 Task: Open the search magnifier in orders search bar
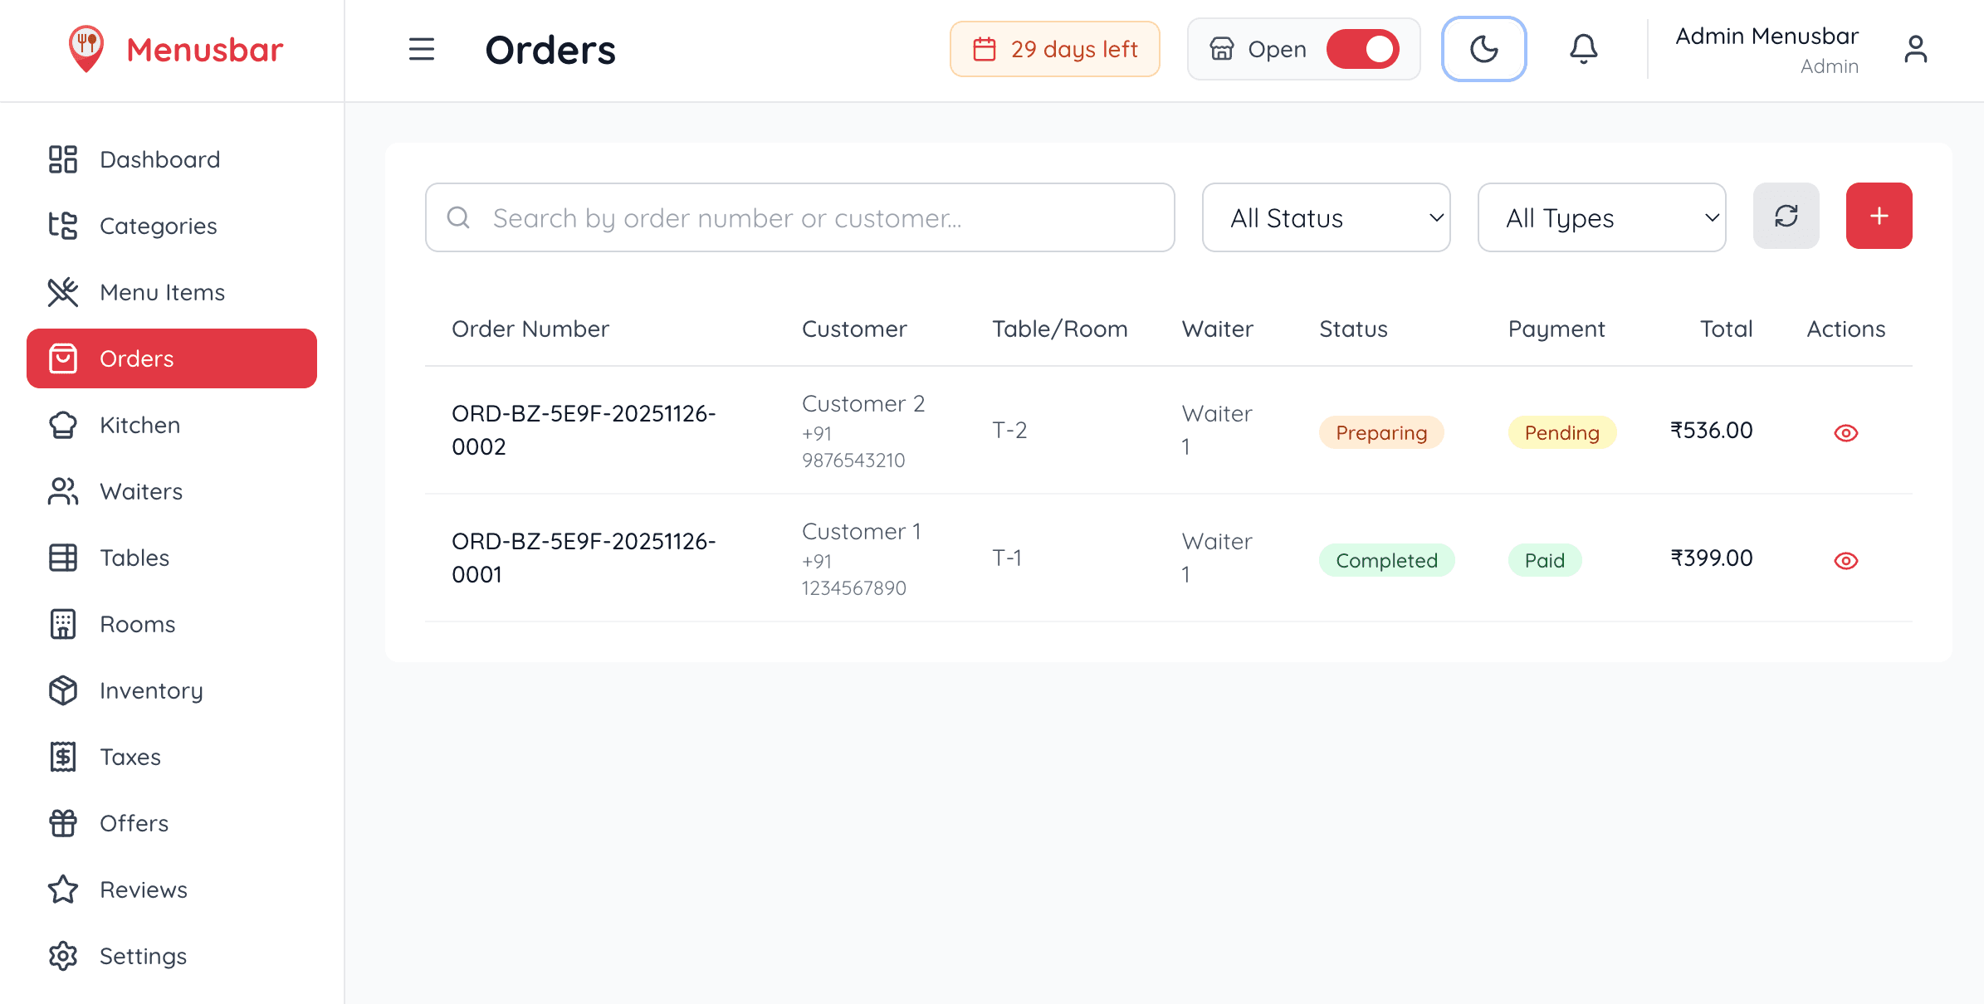click(459, 217)
